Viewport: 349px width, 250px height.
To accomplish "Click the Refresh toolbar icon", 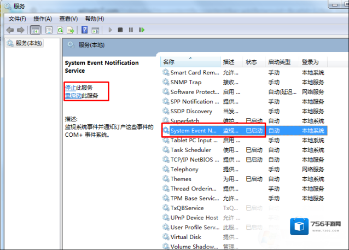I will pos(60,30).
